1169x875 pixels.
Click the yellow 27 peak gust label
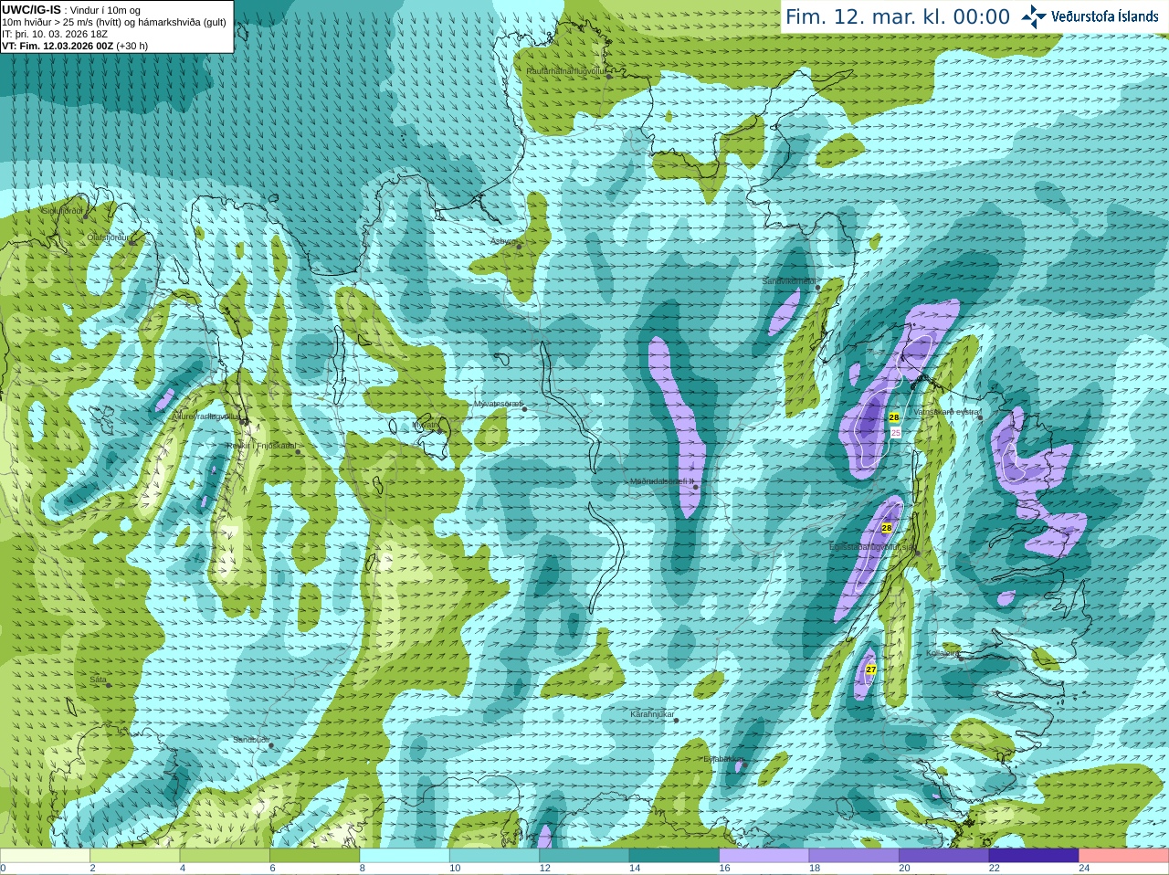pos(871,669)
